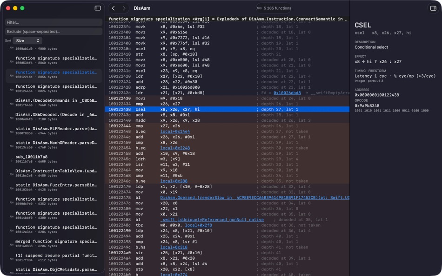The width and height of the screenshot is (442, 276).
Task: Jump to local+0x318 branch target
Action: point(174,247)
